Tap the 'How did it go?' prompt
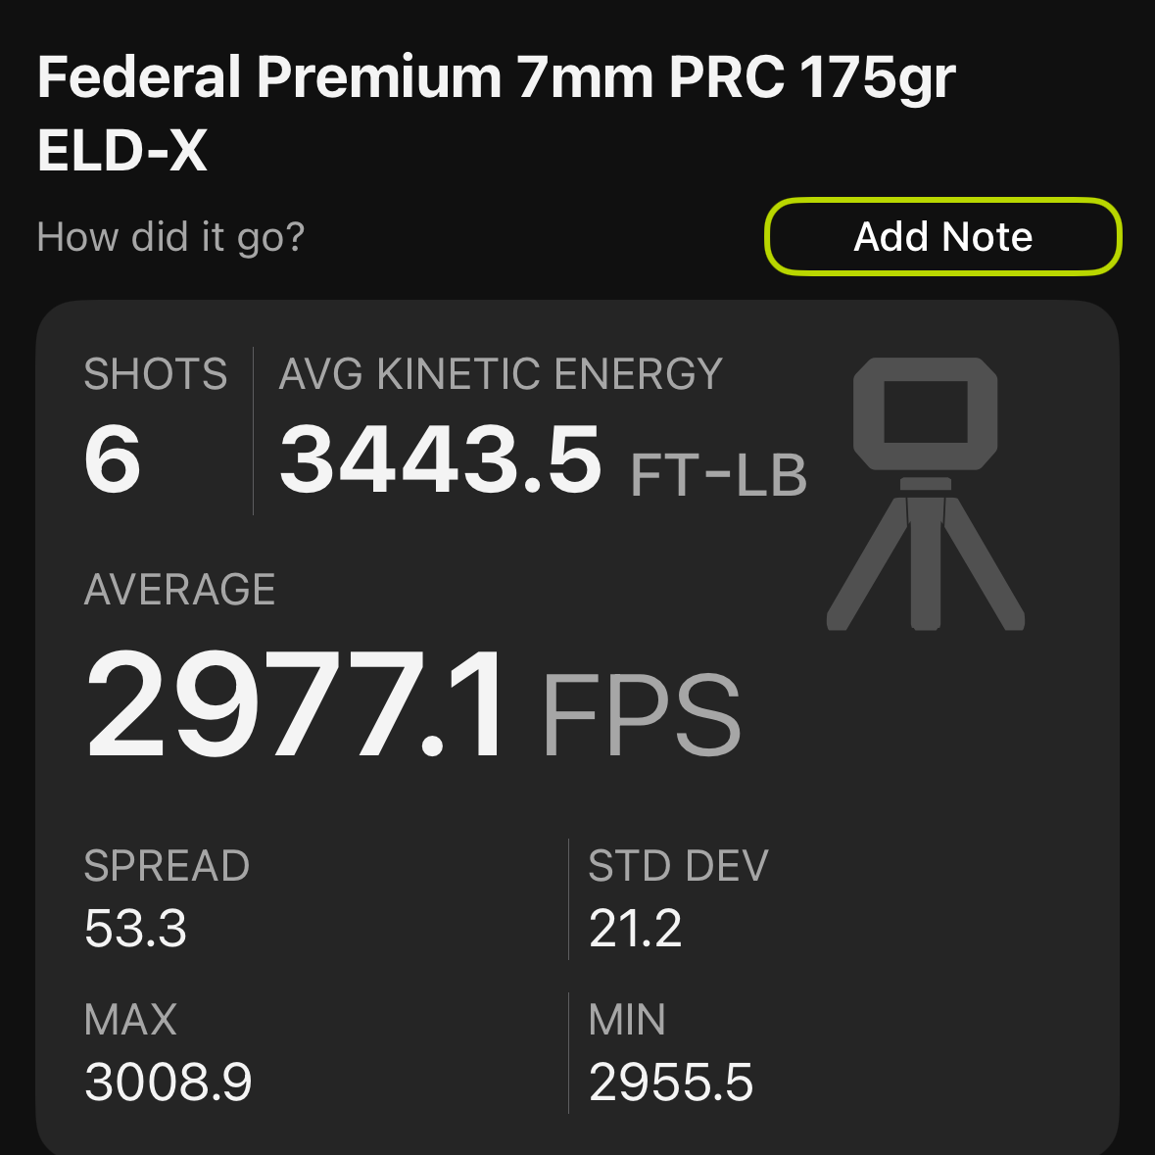 (x=170, y=237)
